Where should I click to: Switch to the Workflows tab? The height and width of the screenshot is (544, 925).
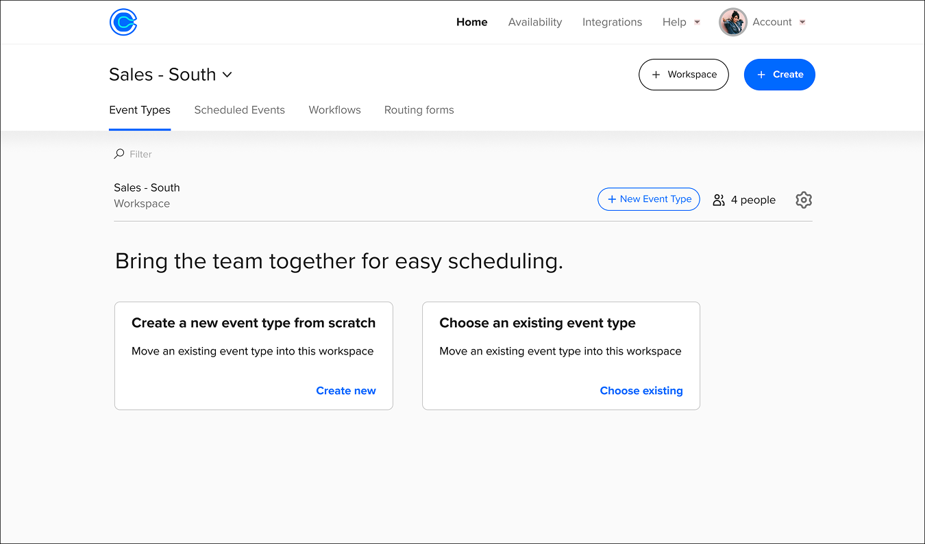click(x=334, y=109)
